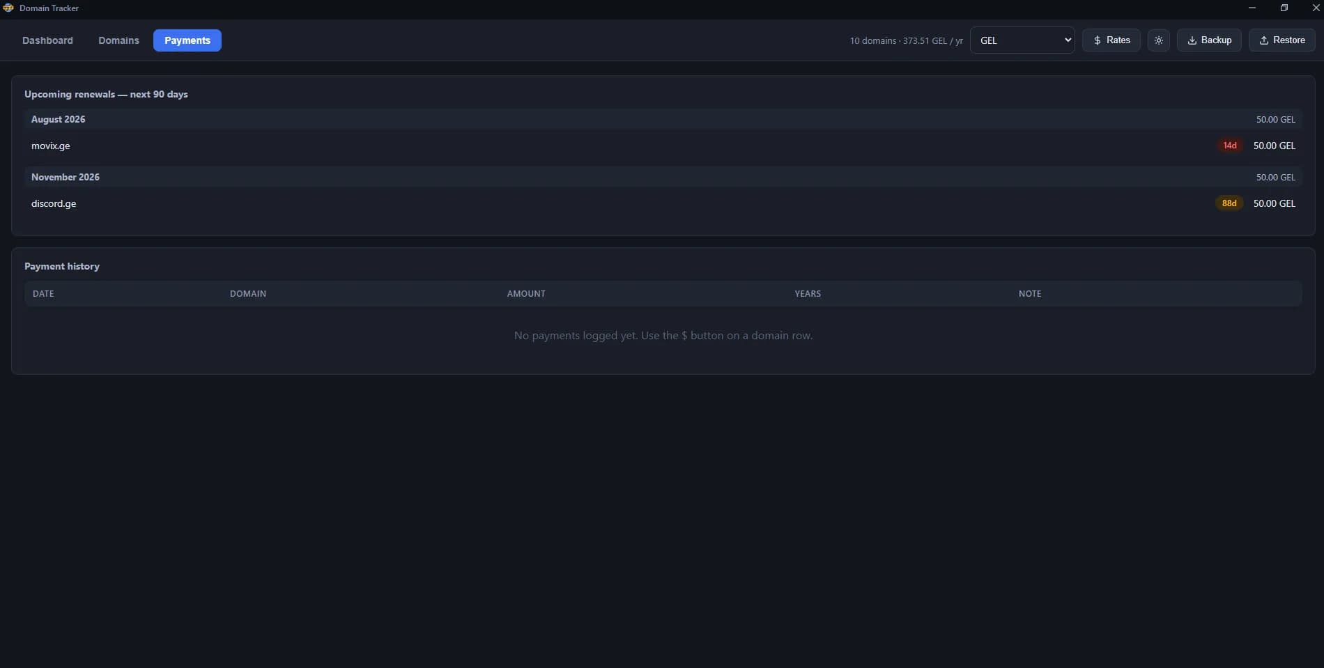Click the 50.00 GEL amount for movix.ge
Image resolution: width=1324 pixels, height=668 pixels.
pyautogui.click(x=1274, y=146)
